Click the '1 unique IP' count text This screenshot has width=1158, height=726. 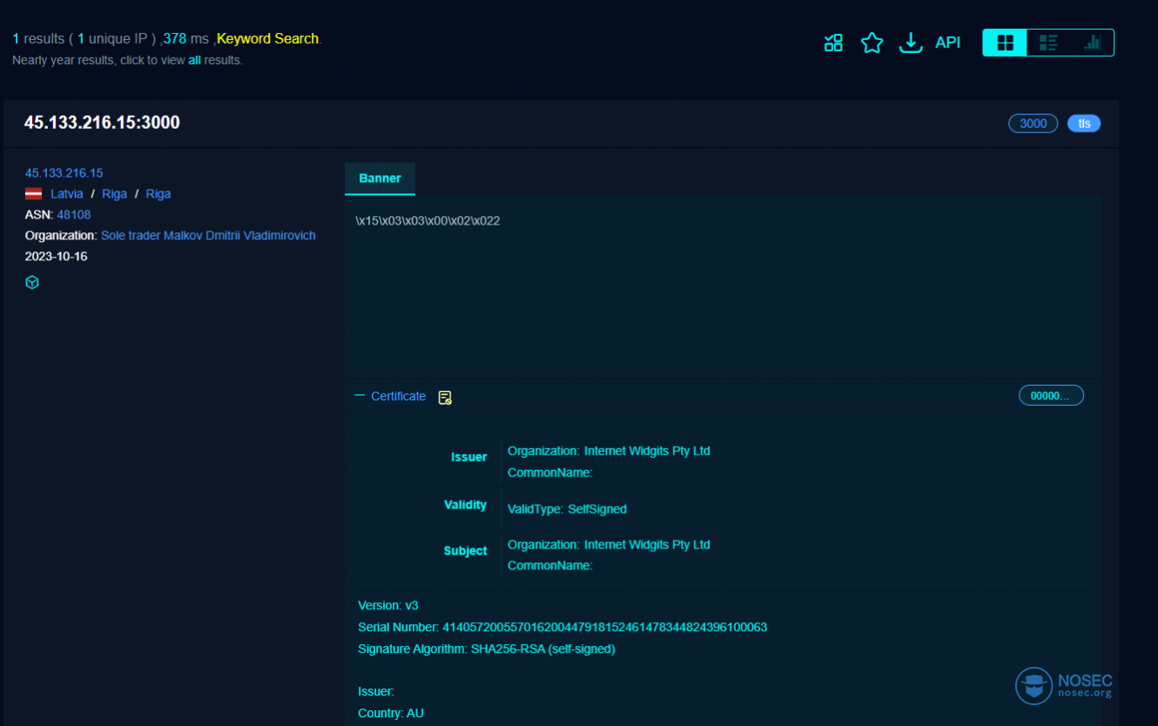[113, 39]
